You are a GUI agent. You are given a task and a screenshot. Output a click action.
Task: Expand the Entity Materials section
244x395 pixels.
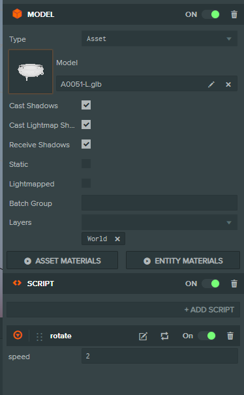(183, 260)
